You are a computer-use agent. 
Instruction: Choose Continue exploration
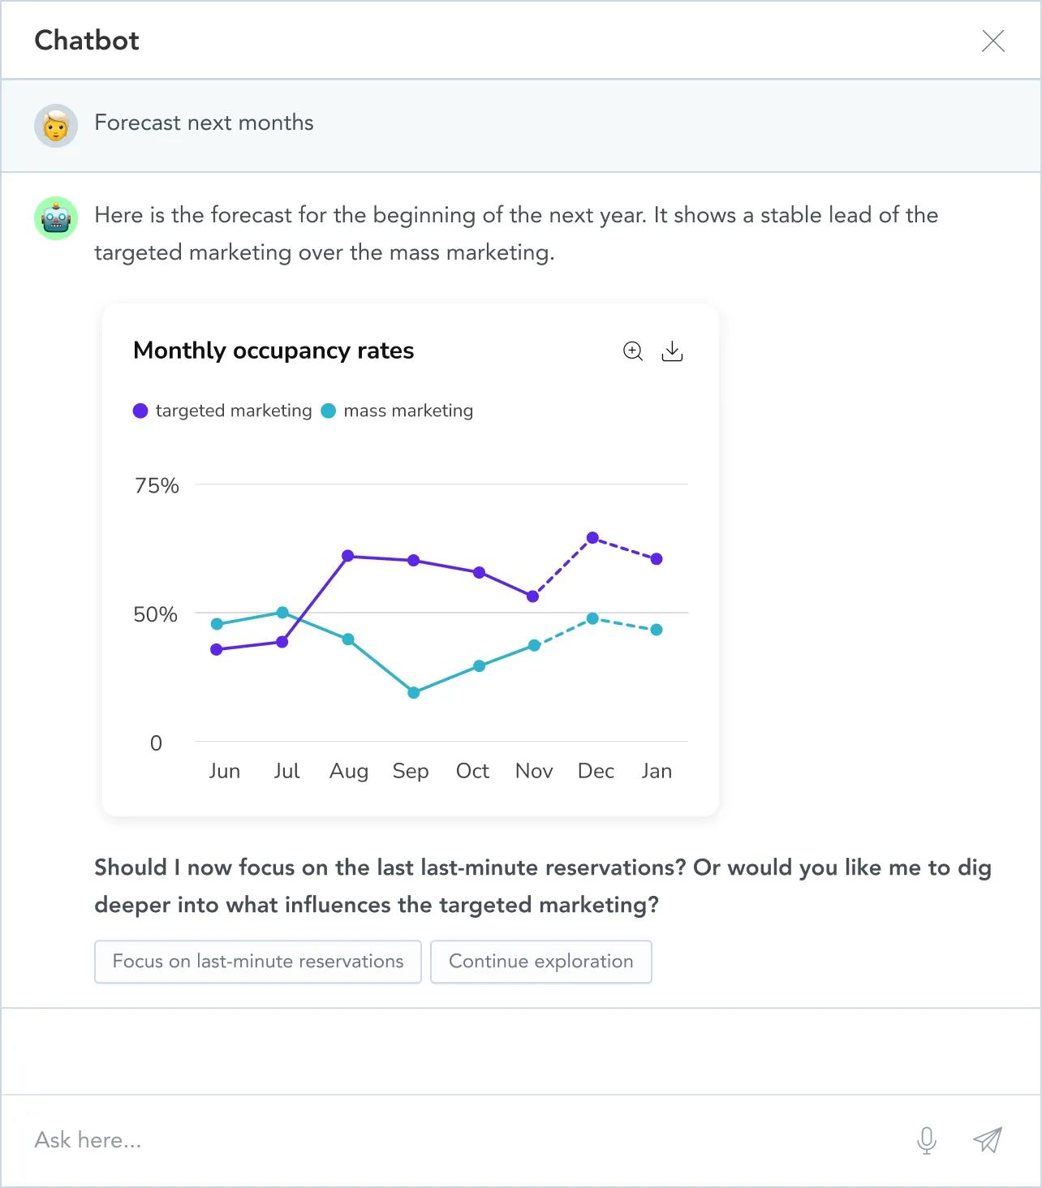(x=540, y=962)
